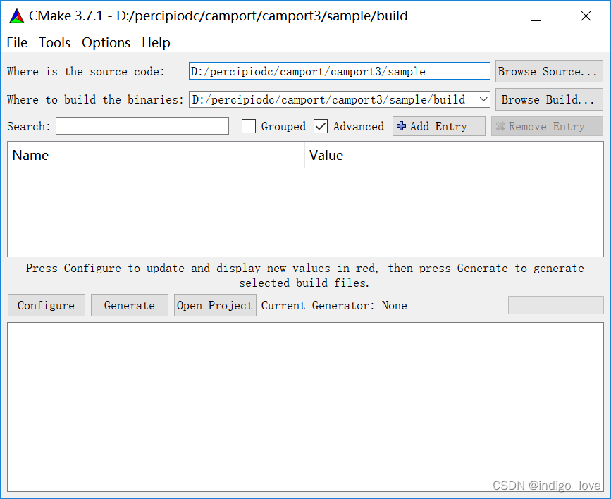Minimize the CMake window

487,16
